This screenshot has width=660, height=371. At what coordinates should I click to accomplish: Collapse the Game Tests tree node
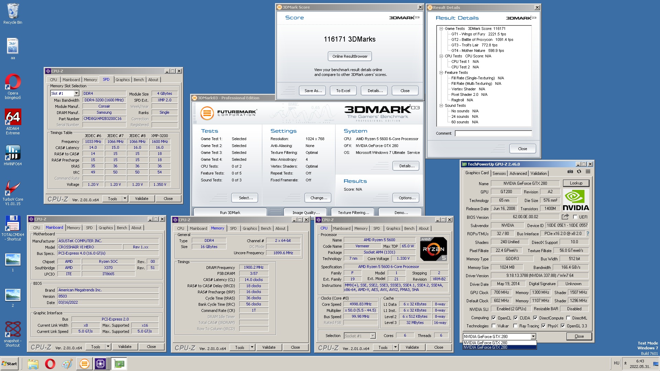(441, 29)
